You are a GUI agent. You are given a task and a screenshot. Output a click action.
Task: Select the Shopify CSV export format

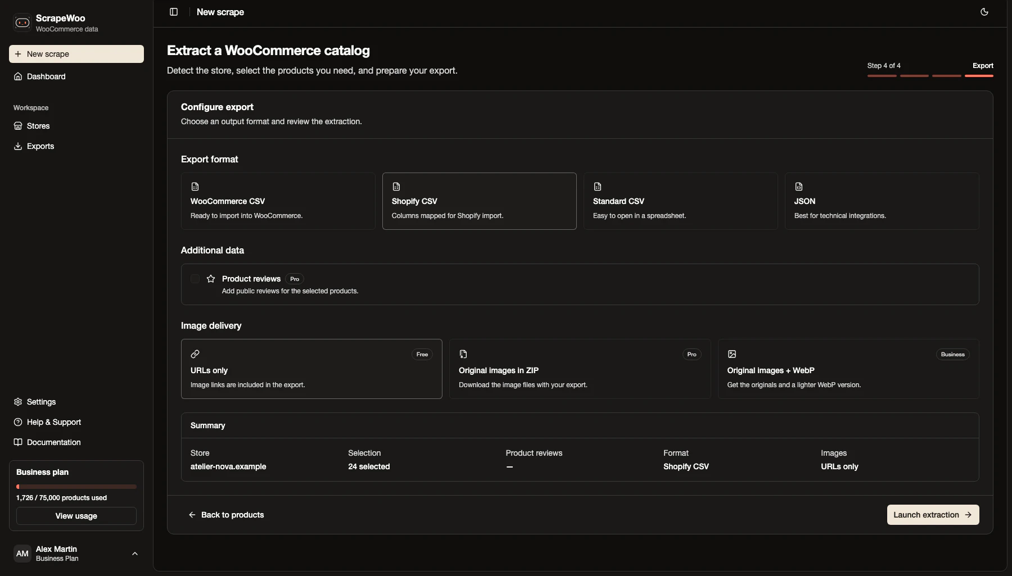480,201
